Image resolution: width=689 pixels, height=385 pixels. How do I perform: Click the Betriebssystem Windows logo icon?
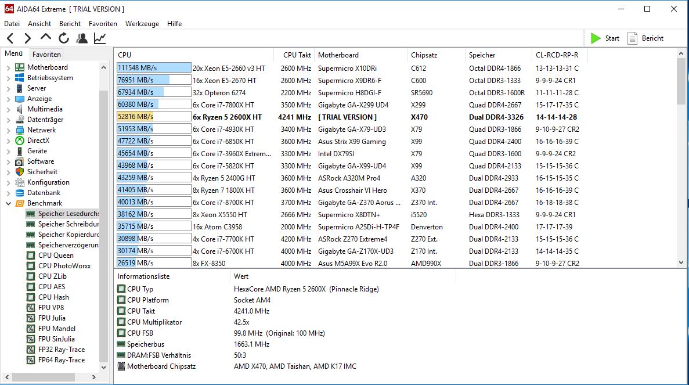coord(20,78)
